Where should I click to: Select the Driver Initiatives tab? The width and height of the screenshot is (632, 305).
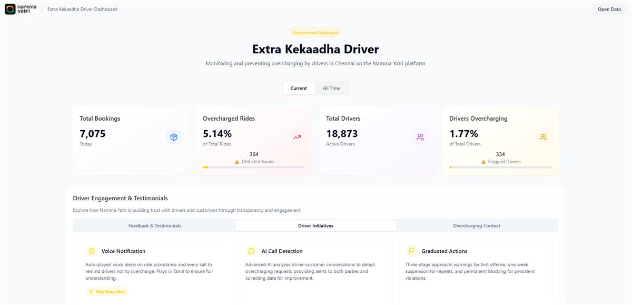pyautogui.click(x=315, y=225)
